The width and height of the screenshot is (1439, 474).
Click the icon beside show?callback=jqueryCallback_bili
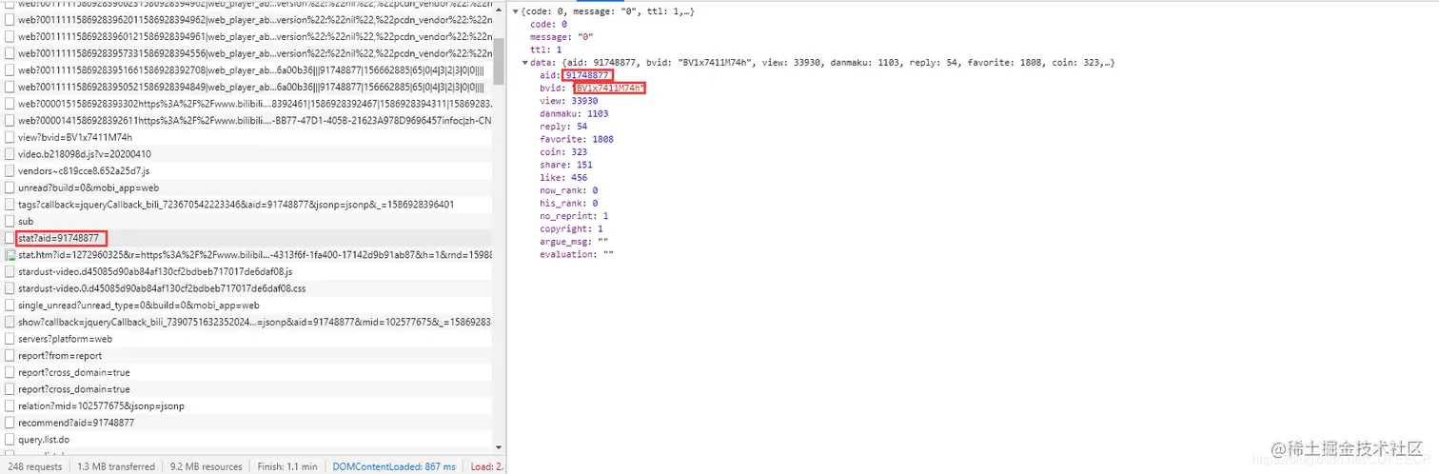(10, 322)
